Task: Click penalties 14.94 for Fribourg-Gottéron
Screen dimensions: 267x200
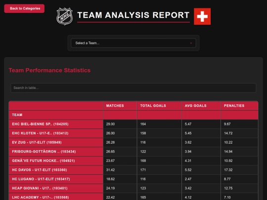Action: (228, 152)
